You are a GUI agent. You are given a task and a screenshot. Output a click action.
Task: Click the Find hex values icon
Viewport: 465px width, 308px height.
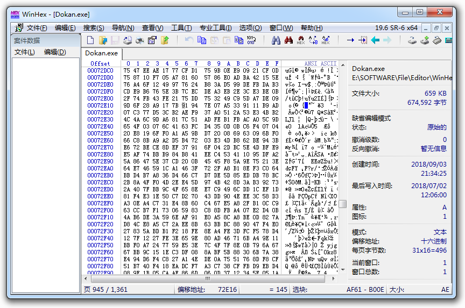tap(301, 40)
